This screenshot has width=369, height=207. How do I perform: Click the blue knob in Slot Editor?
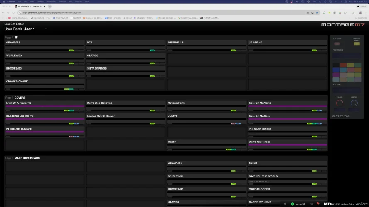click(x=354, y=103)
